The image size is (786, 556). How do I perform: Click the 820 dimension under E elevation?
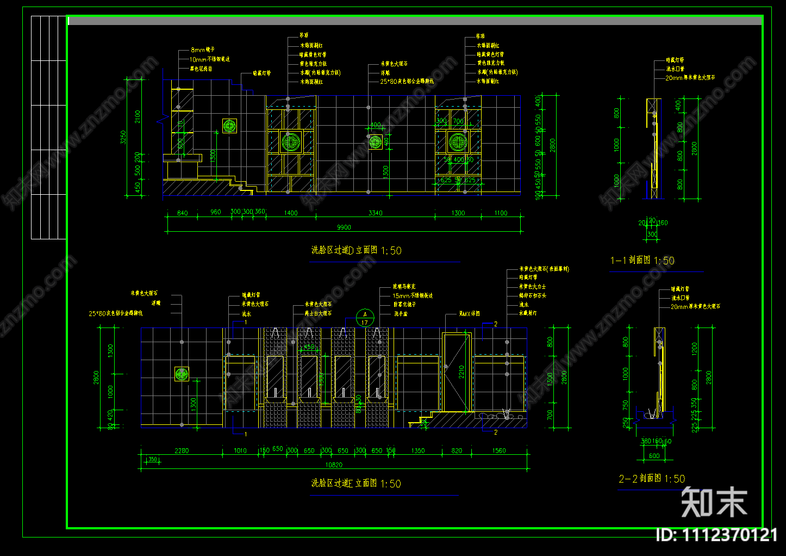click(x=457, y=451)
